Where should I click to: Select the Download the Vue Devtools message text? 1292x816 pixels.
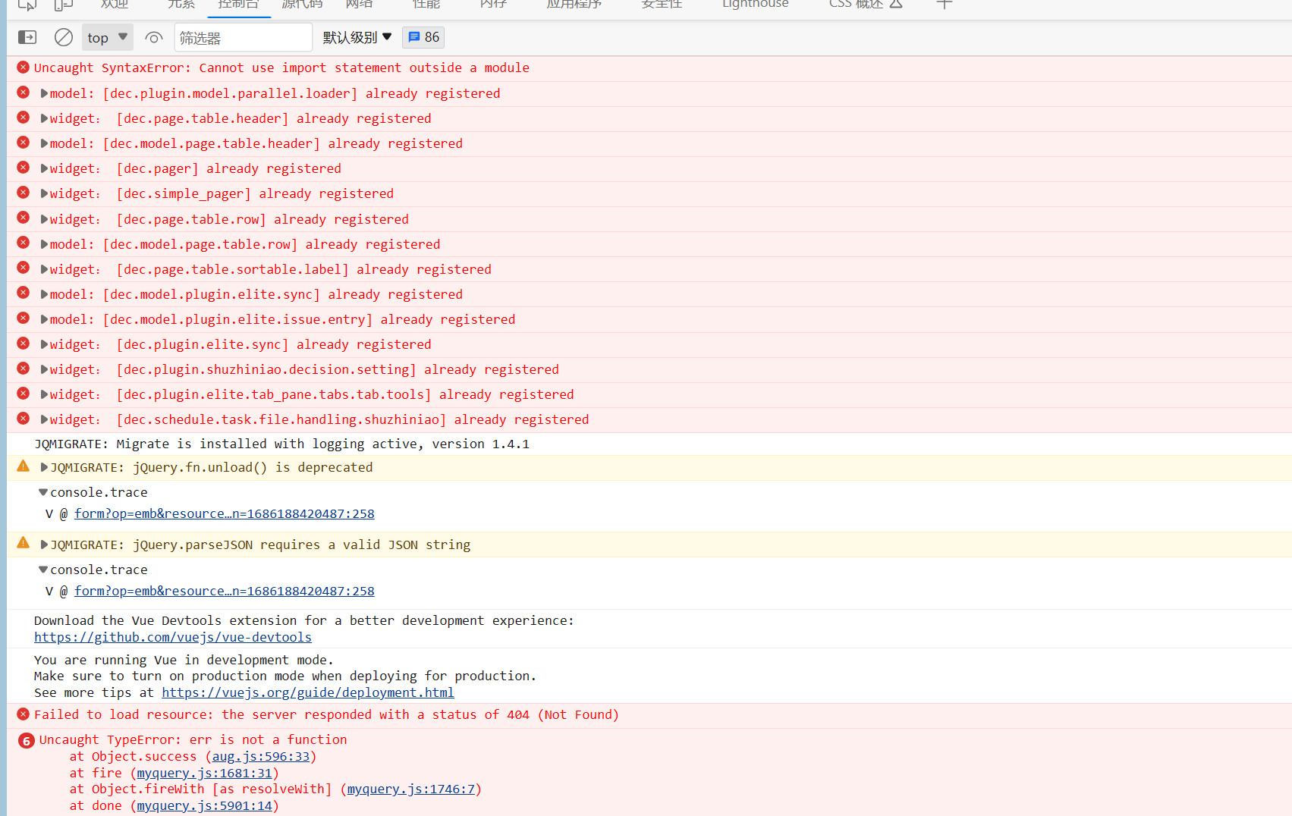click(x=304, y=620)
